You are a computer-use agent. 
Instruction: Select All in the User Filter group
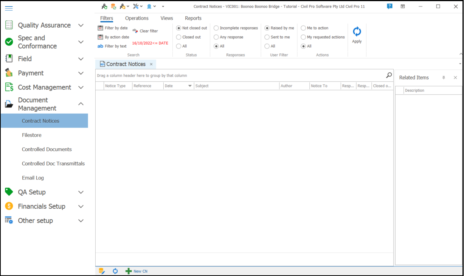(x=270, y=46)
